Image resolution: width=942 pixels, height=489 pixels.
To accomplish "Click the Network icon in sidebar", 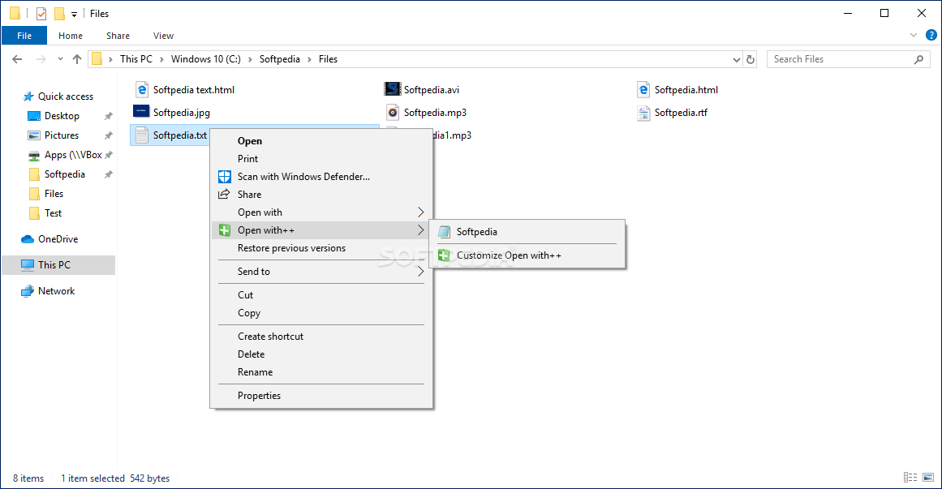I will coord(28,291).
